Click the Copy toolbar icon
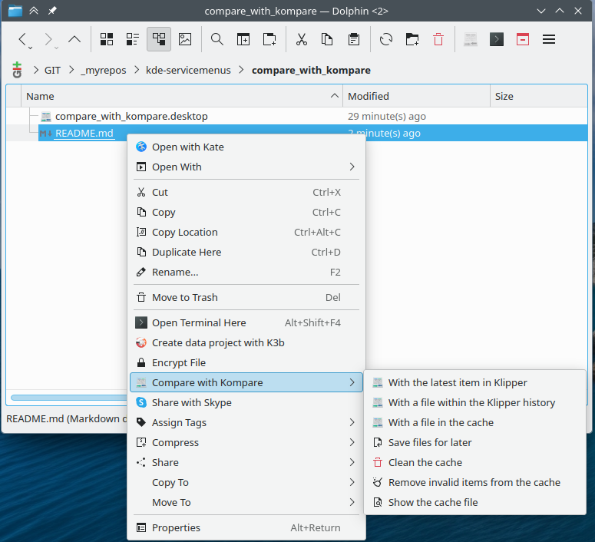 coord(327,39)
